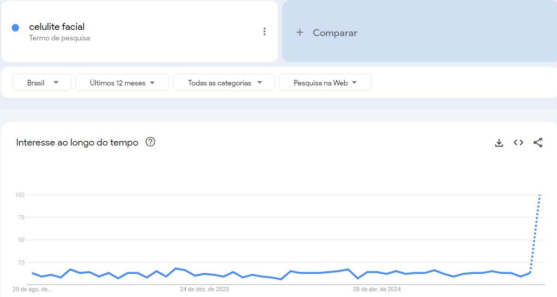This screenshot has width=557, height=297.
Task: Edit the celulite facial search term
Action: [x=57, y=27]
